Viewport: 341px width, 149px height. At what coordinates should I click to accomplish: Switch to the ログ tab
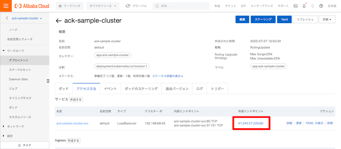(x=199, y=89)
